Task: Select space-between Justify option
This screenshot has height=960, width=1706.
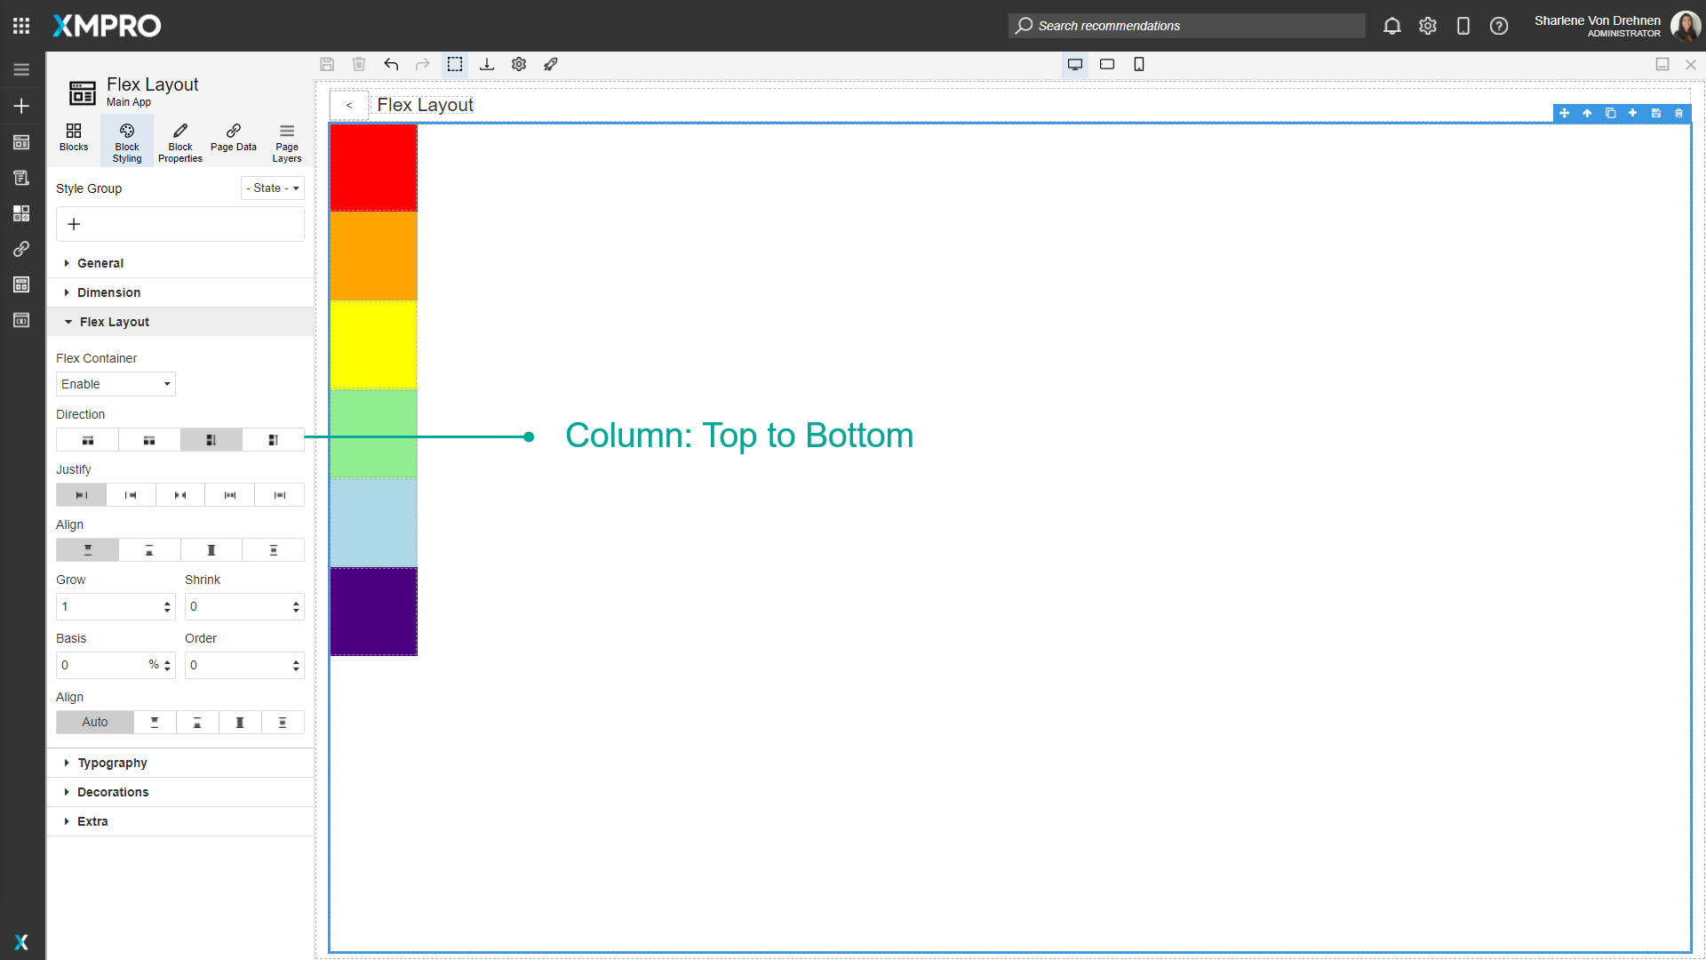Action: (x=230, y=494)
